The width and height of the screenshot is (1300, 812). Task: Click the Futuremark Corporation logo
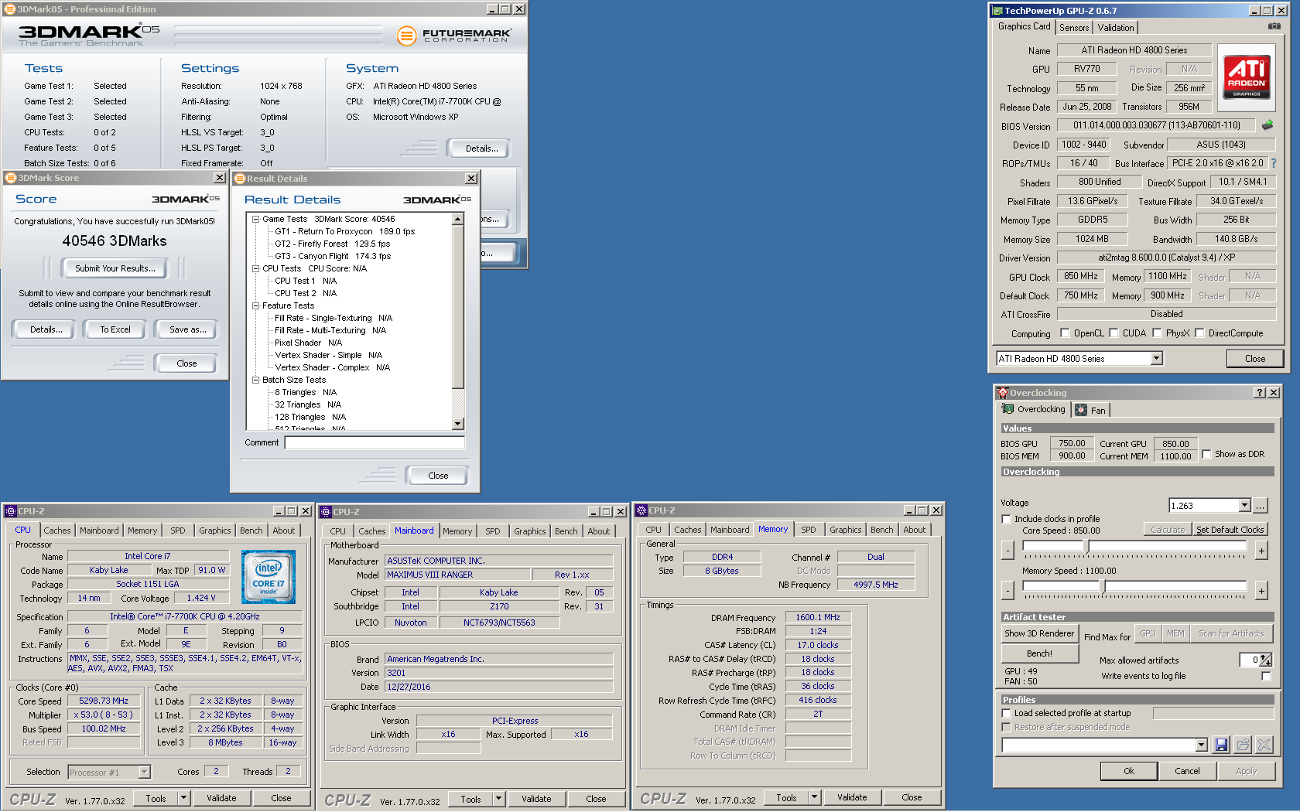pos(454,36)
